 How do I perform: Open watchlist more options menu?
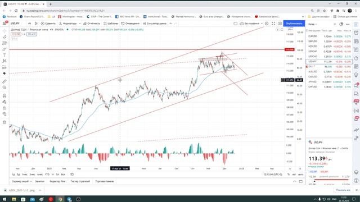click(348, 24)
